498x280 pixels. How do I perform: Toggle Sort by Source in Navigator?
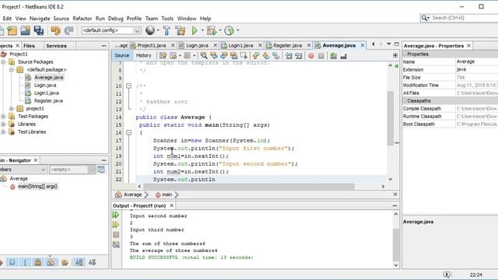[92, 262]
